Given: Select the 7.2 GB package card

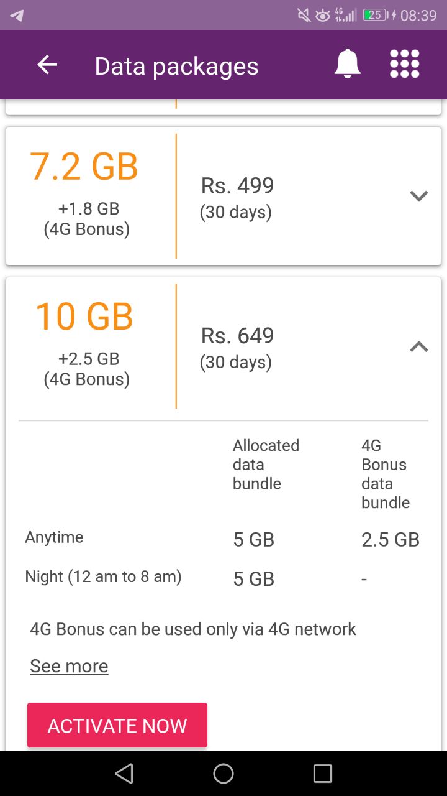Looking at the screenshot, I should tap(223, 196).
